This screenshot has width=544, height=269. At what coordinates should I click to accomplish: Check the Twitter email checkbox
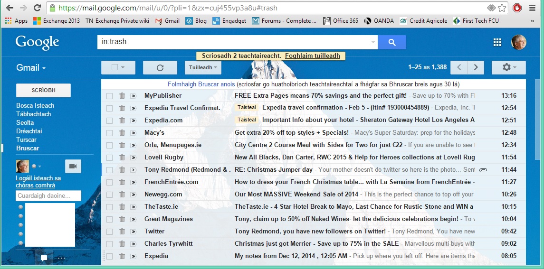[x=110, y=232]
